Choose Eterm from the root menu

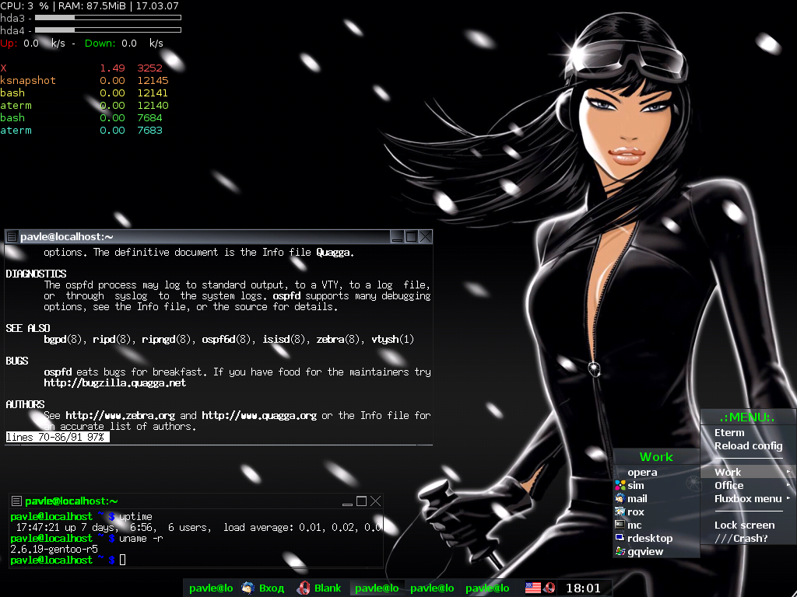748,432
